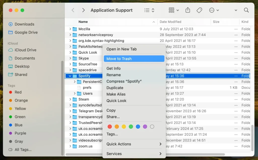Choose Move to Trash from the context menu
The width and height of the screenshot is (258, 160).
119,59
